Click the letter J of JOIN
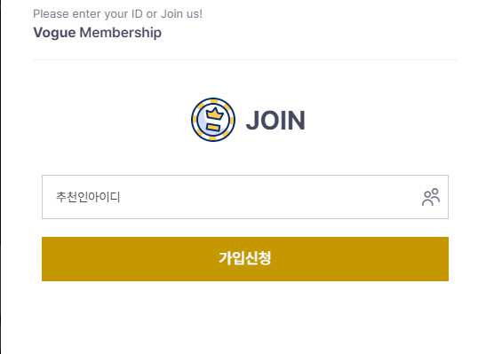The image size is (486, 354). tap(253, 121)
